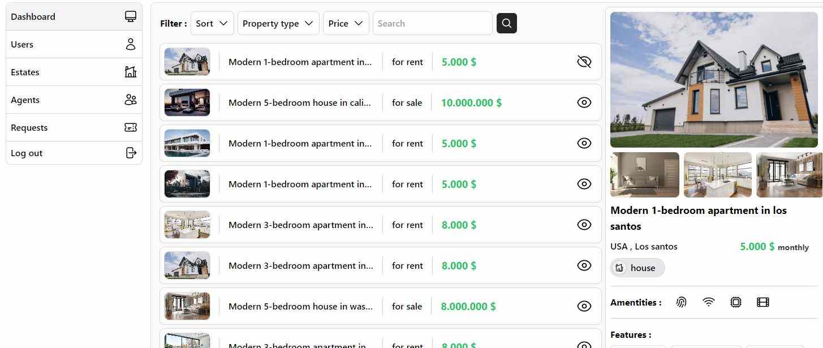Image resolution: width=823 pixels, height=348 pixels.
Task: Click the chip amenity icon
Action: [735, 302]
